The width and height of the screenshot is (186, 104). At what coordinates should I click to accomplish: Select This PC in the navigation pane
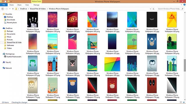[x=8, y=62]
